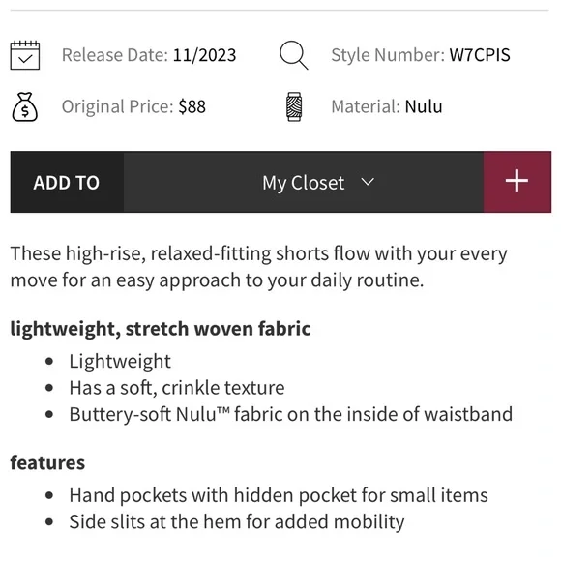Screen dimensions: 561x561
Task: Click the ADD TO label
Action: coord(67,183)
